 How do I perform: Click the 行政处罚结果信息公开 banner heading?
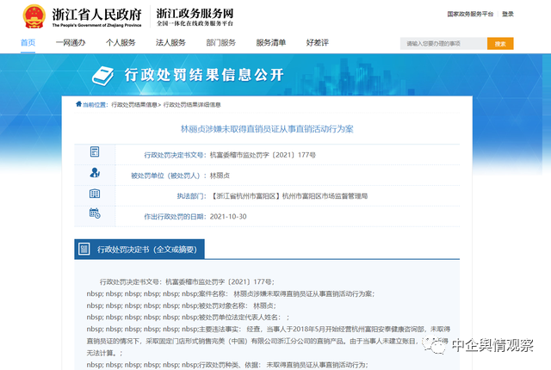pyautogui.click(x=204, y=75)
